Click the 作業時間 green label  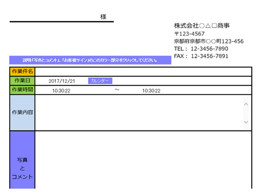coord(22,90)
